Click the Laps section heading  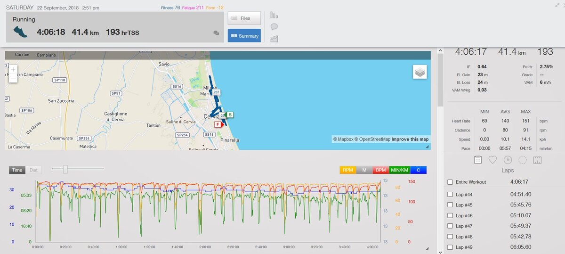pyautogui.click(x=508, y=171)
